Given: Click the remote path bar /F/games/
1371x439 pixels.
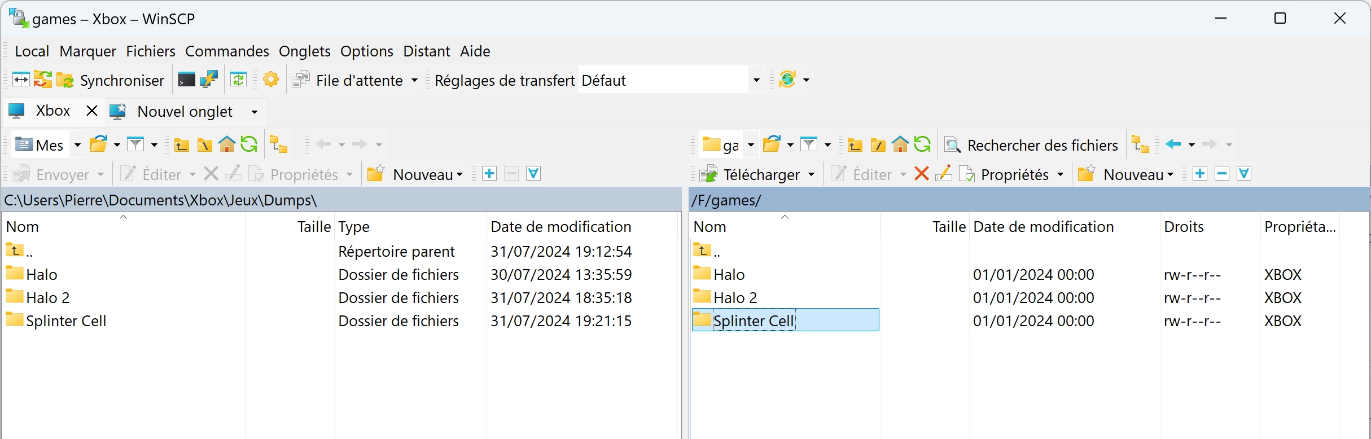Looking at the screenshot, I should point(1028,200).
